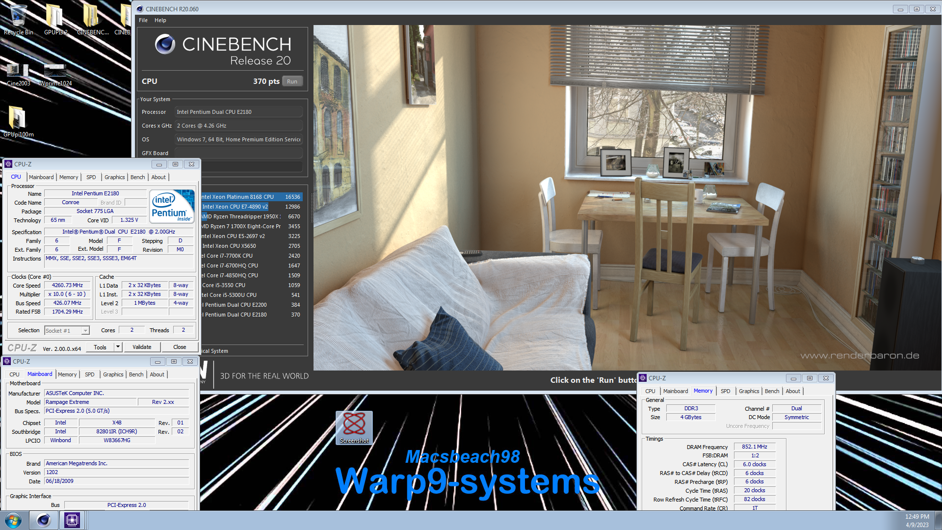
Task: Click the GFX Board field
Action: point(238,153)
